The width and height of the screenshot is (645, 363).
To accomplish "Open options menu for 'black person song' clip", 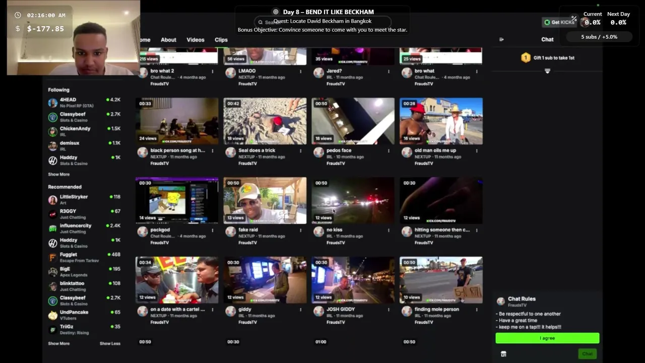I will click(212, 151).
